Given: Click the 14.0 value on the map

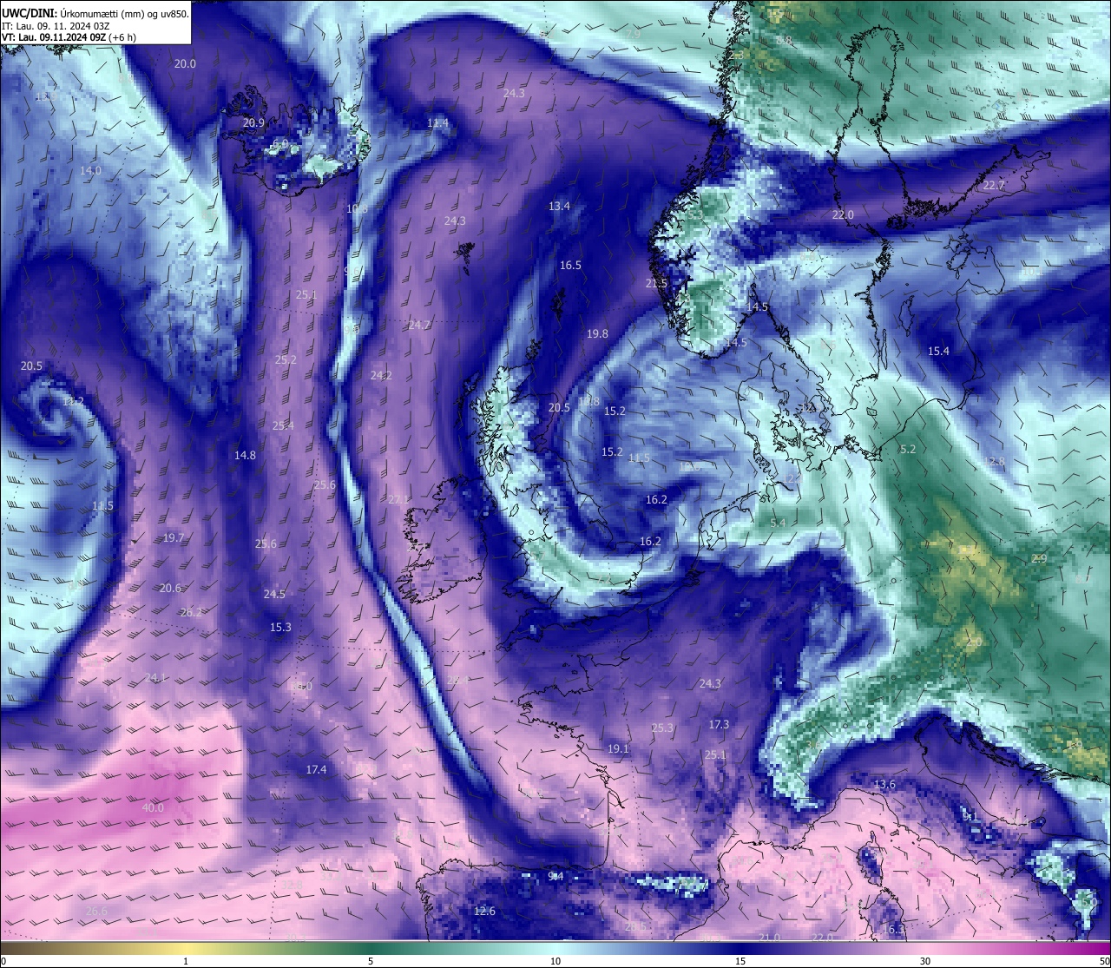Looking at the screenshot, I should (x=90, y=171).
